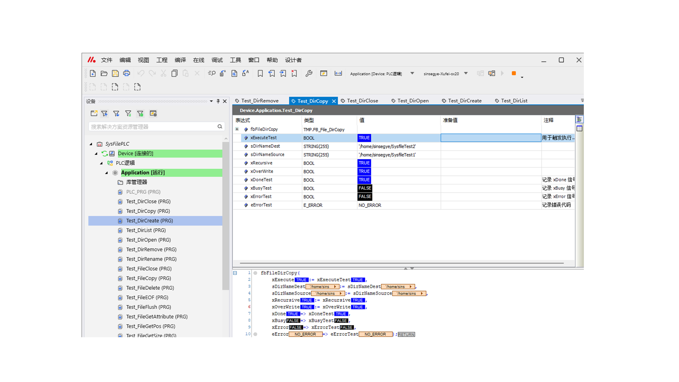Collapse the fbFileDirCopy code block
The width and height of the screenshot is (679, 382).
pyautogui.click(x=235, y=273)
